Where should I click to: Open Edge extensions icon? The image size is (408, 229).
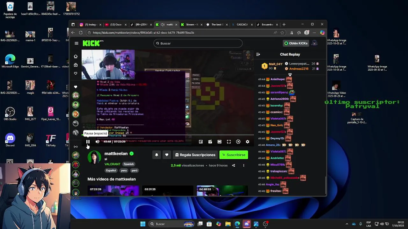coord(292,32)
